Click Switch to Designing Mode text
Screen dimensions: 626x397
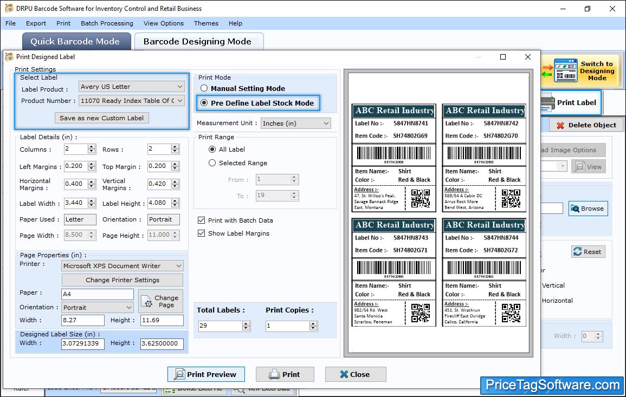pyautogui.click(x=597, y=70)
